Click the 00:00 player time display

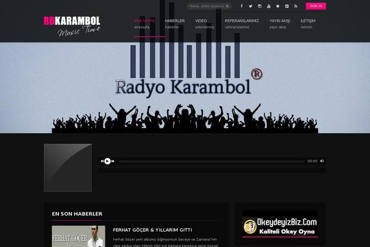(x=312, y=161)
